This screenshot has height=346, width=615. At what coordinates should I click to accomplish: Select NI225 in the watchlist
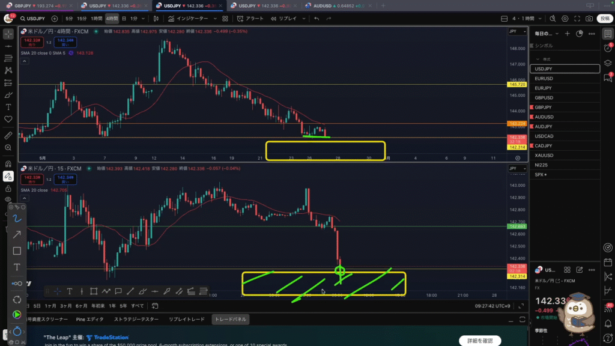[565, 165]
